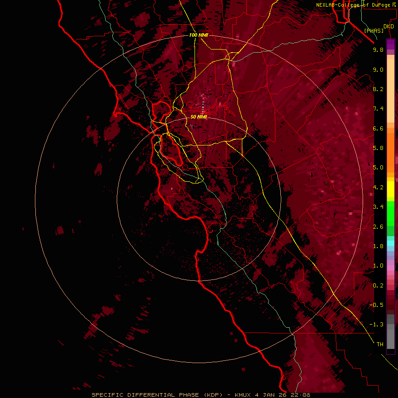Click the 9.0 scale value
Image resolution: width=398 pixels, height=398 pixels.
tap(378, 69)
